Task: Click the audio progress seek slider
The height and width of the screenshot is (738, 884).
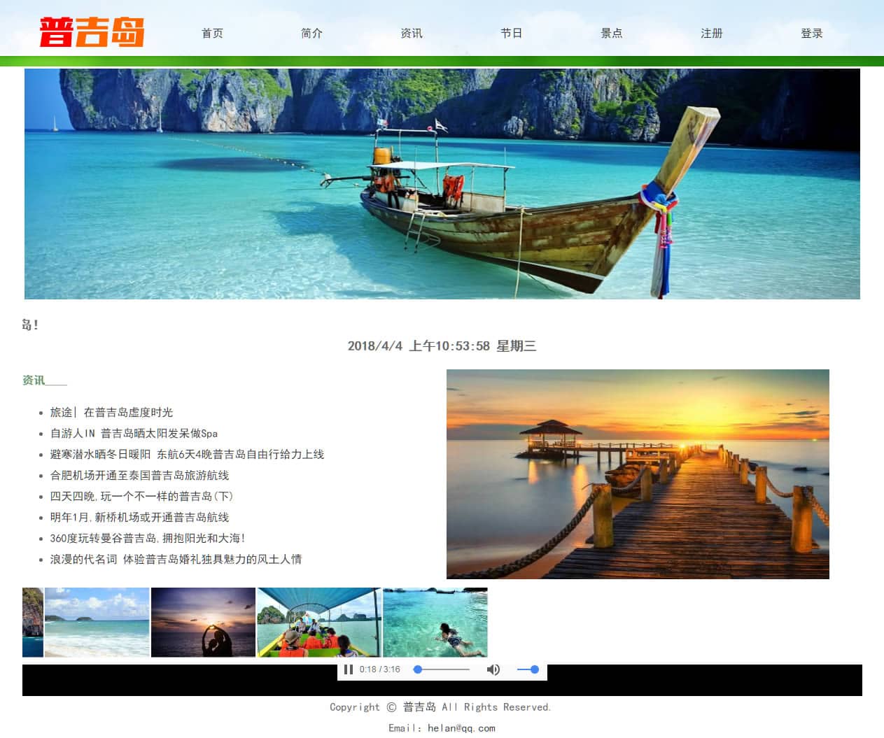Action: click(x=442, y=669)
